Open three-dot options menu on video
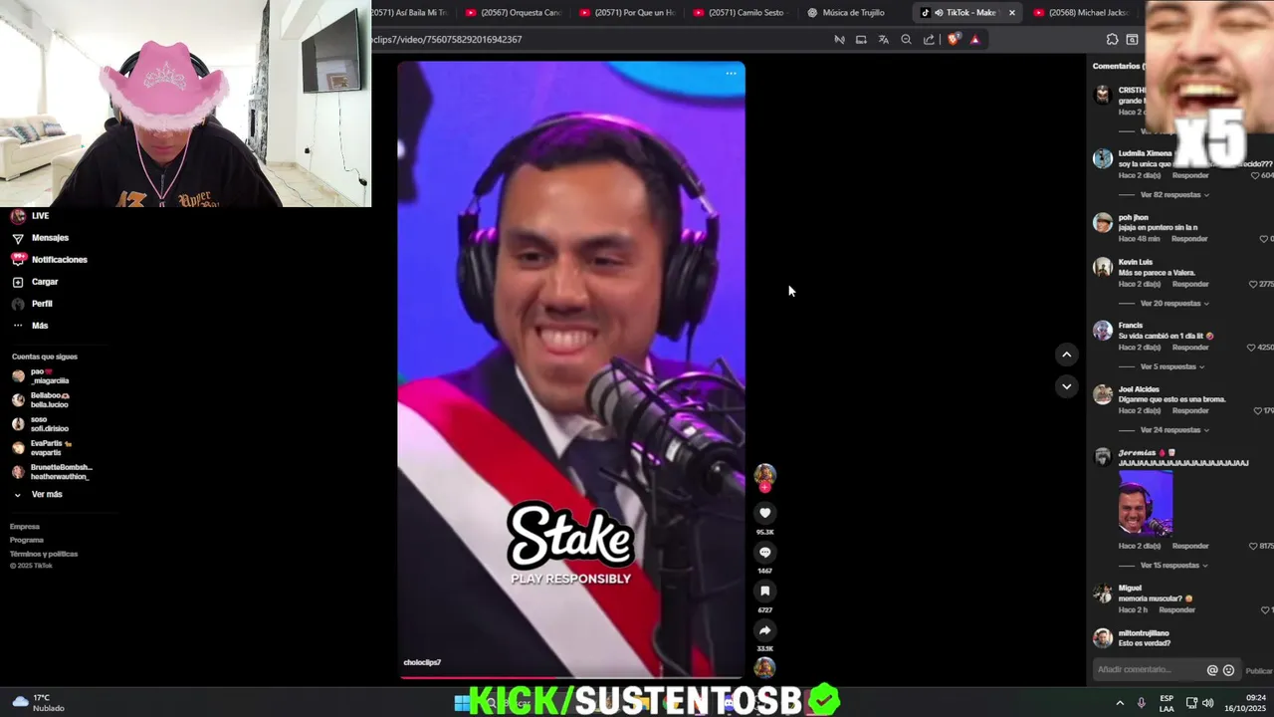Screen dimensions: 1274x717 pos(731,74)
